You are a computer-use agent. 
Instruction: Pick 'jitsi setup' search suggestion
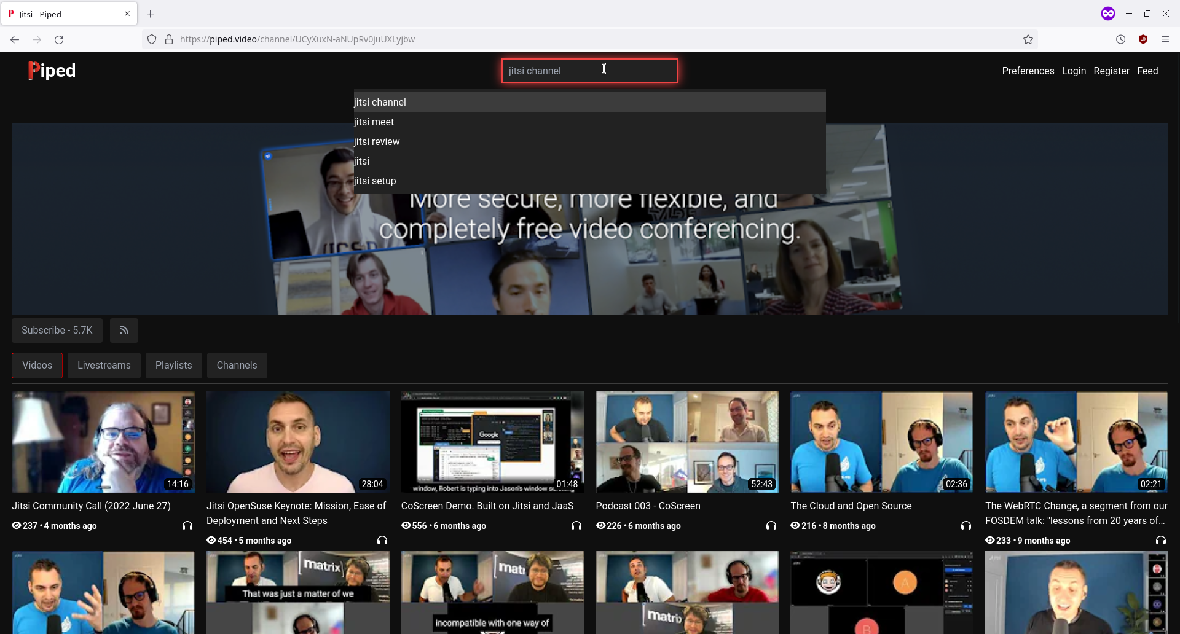(x=375, y=181)
